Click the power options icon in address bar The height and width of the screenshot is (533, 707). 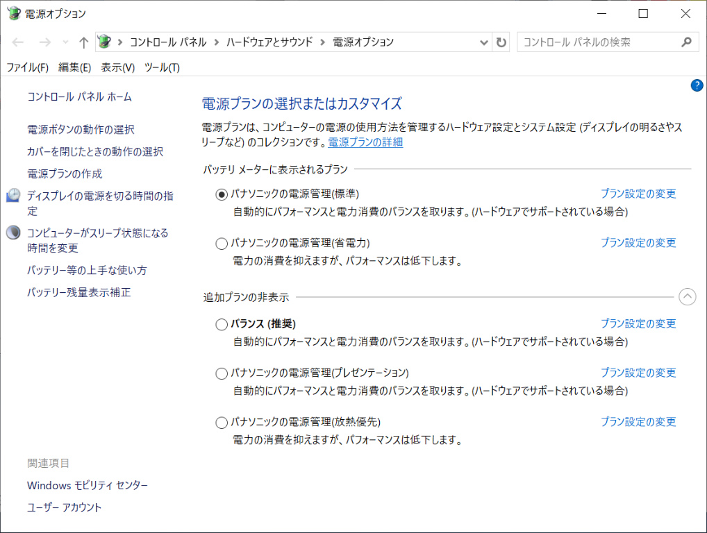pos(104,42)
